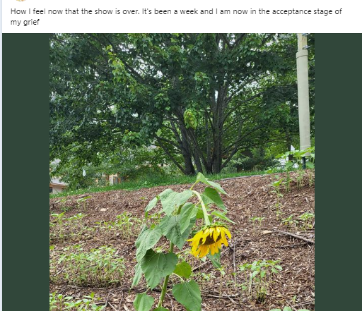
Task: Click the drooping yellow sunflower bloom
Action: (209, 240)
